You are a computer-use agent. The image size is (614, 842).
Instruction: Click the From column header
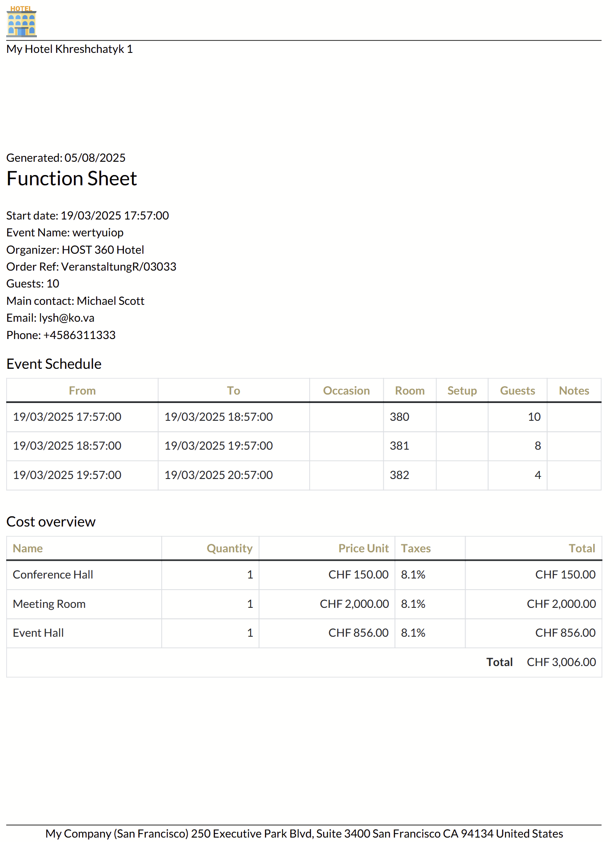(x=82, y=391)
